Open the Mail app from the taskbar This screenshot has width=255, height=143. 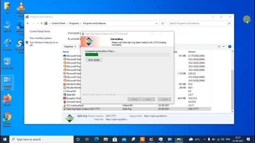tap(124, 139)
